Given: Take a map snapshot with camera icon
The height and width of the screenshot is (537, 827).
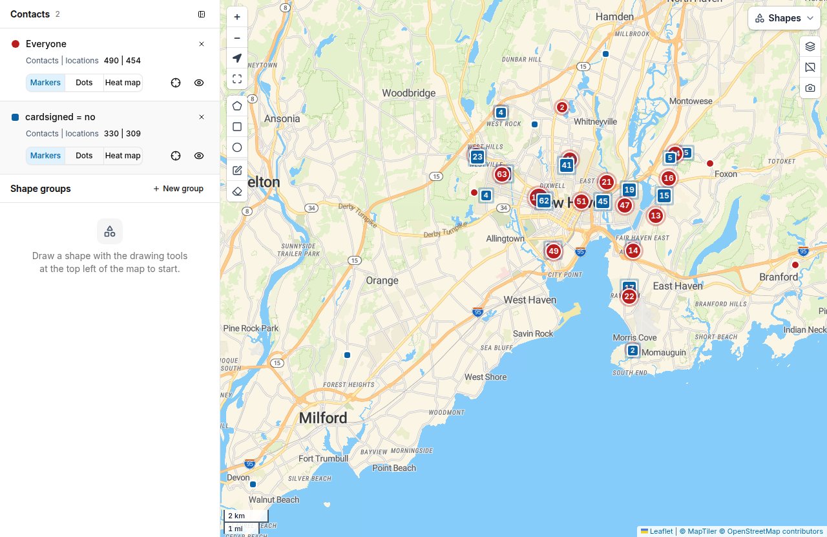Looking at the screenshot, I should (810, 88).
